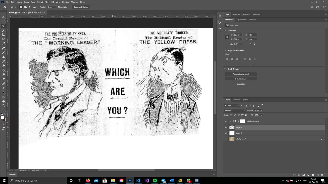Toggle lock all padlock icon
This screenshot has width=328, height=184.
tap(246, 115)
